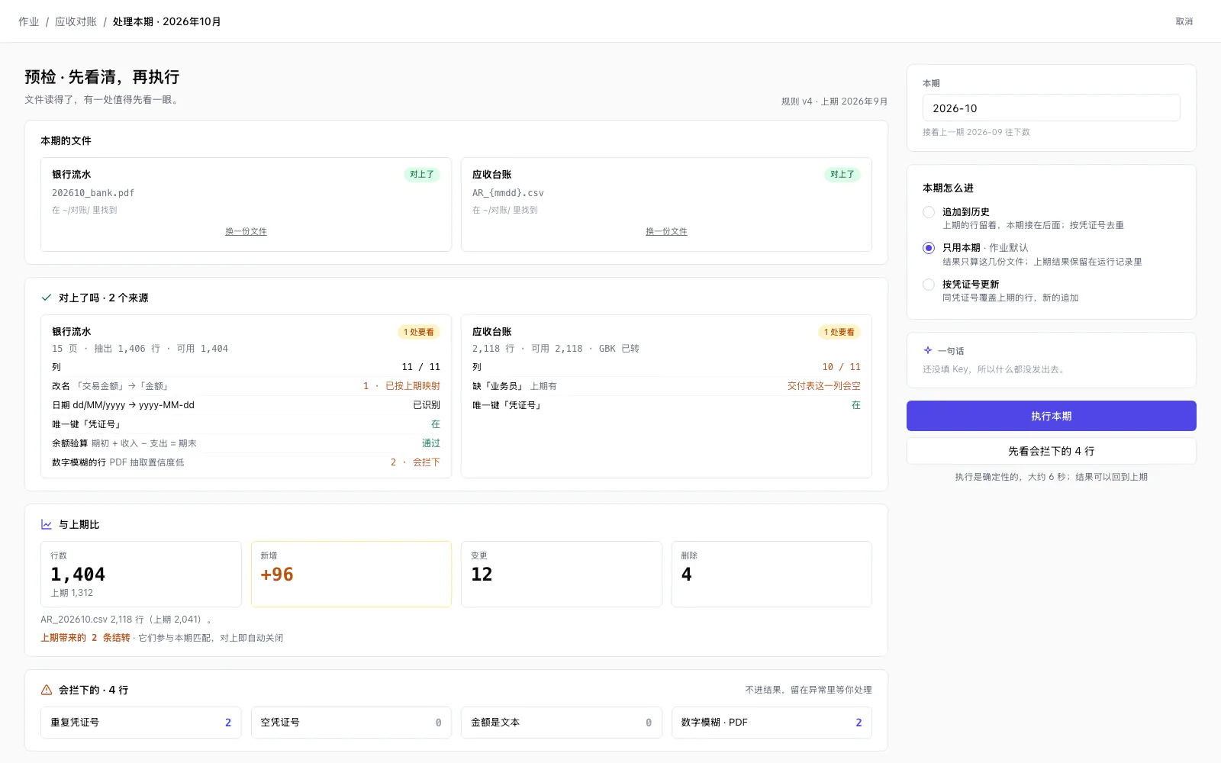Open the 重复凭证号 card
This screenshot has width=1221, height=763.
(x=141, y=723)
